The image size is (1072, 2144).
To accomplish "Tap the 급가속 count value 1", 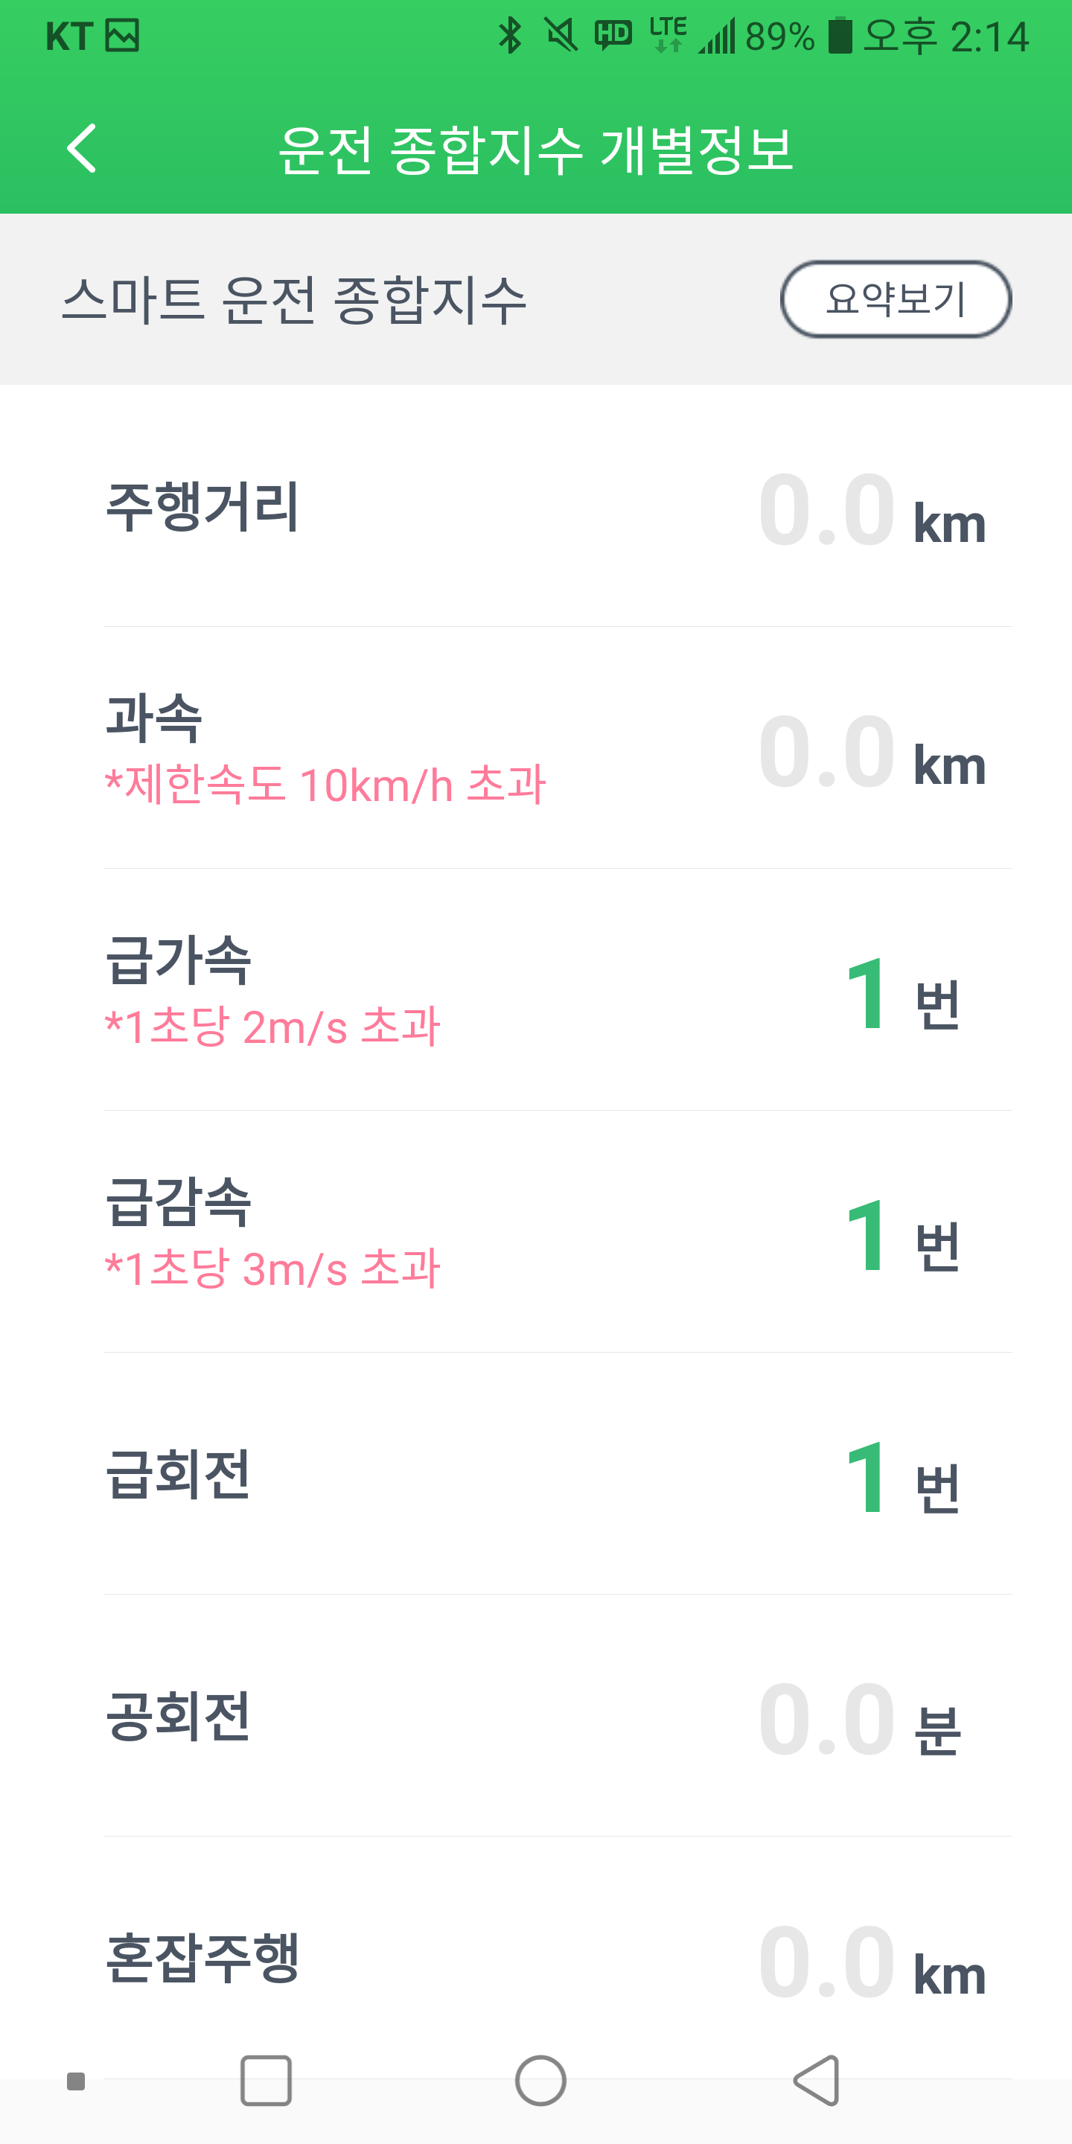I will 867,993.
